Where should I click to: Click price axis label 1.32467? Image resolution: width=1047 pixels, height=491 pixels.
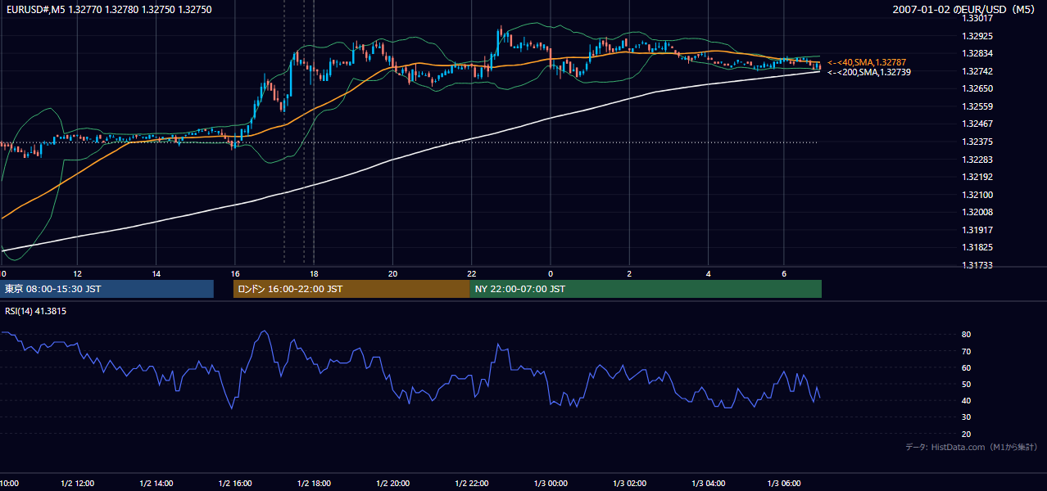point(977,124)
